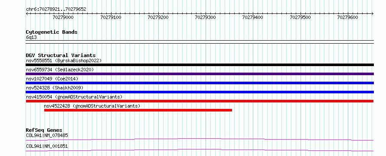Open nsv1027049 (Coe2014) label

52,79
